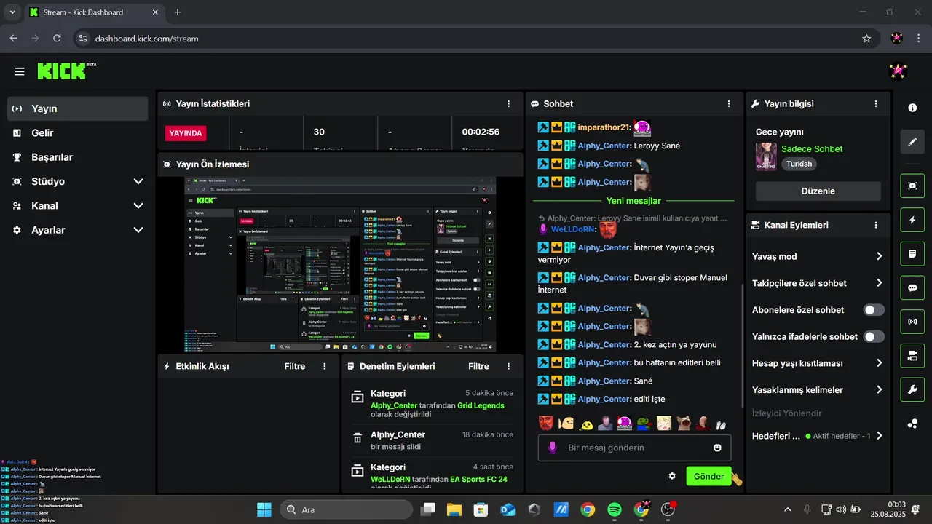Open the hamburger navigation menu

20,71
